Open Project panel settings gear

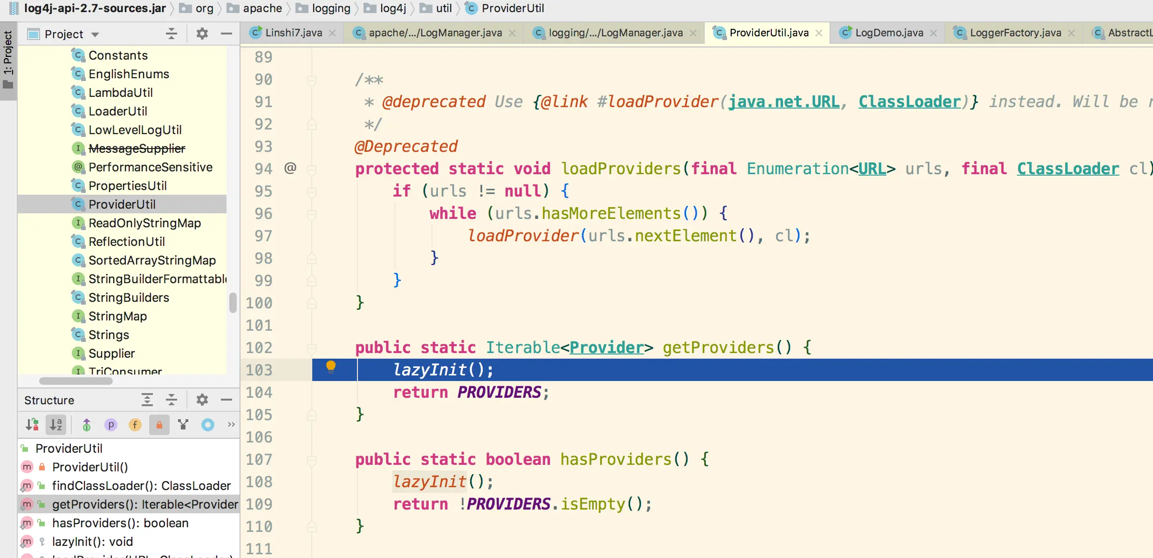202,34
